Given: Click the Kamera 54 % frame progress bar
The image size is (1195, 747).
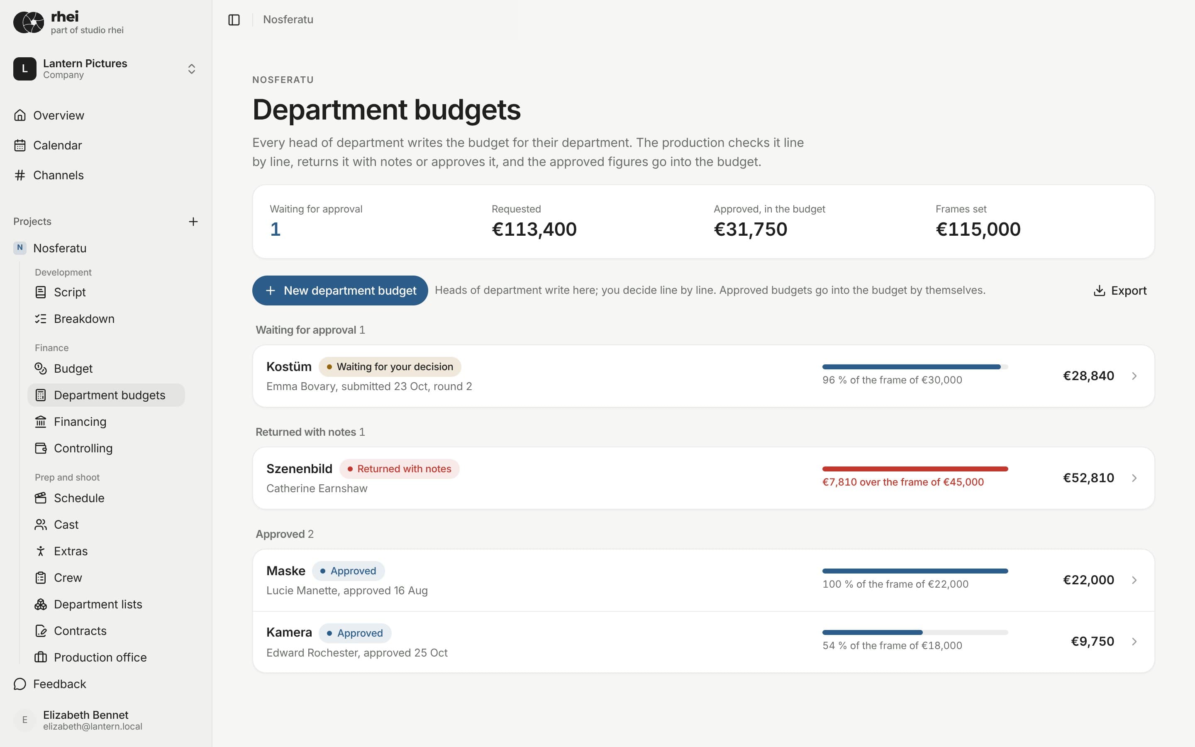Looking at the screenshot, I should [x=915, y=632].
